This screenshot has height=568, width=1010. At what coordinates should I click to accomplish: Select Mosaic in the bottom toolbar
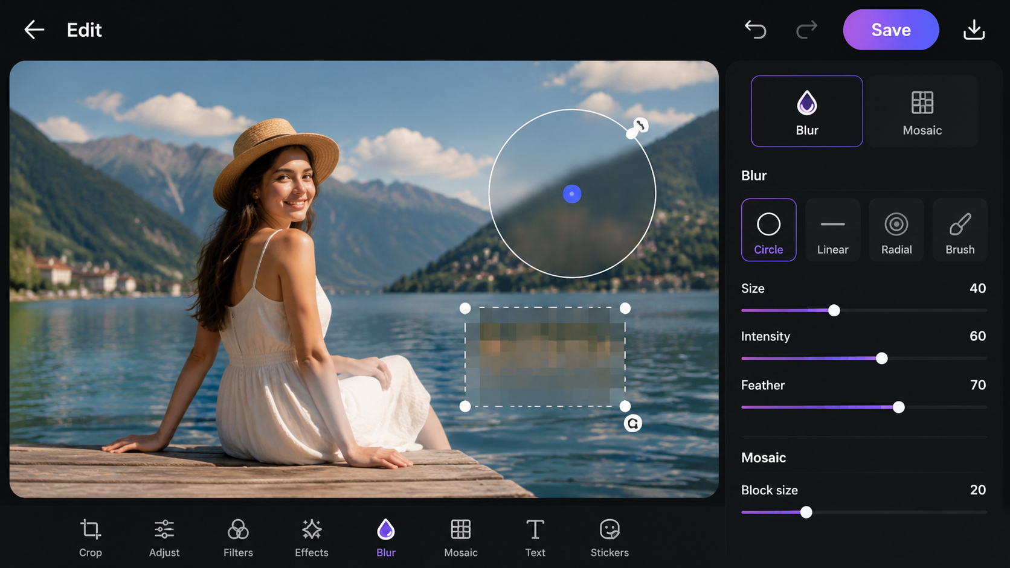coord(461,538)
